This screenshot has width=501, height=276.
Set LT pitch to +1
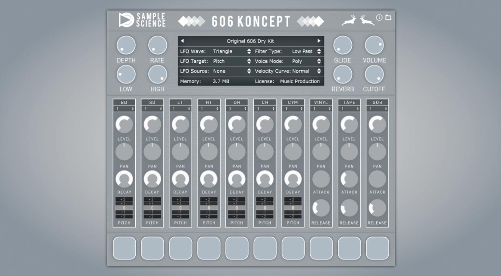click(181, 204)
